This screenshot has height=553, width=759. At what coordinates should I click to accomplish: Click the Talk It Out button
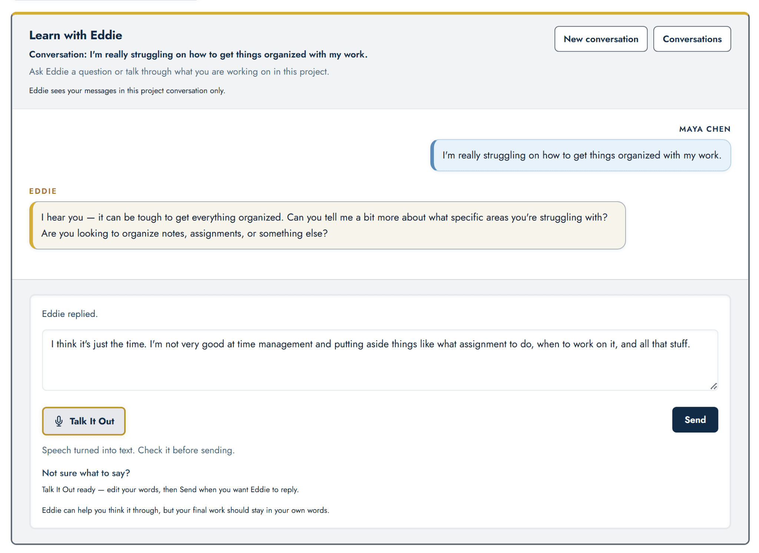(x=84, y=421)
